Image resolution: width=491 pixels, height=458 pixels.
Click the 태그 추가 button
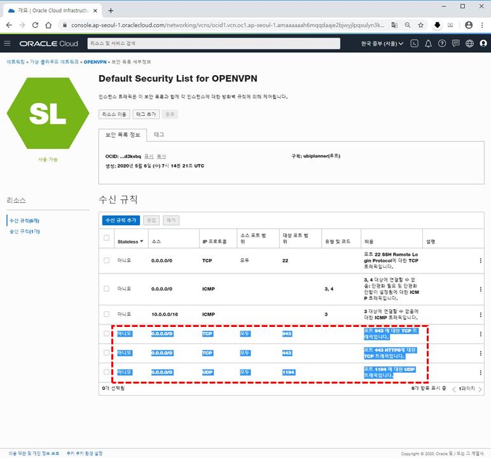tap(146, 114)
